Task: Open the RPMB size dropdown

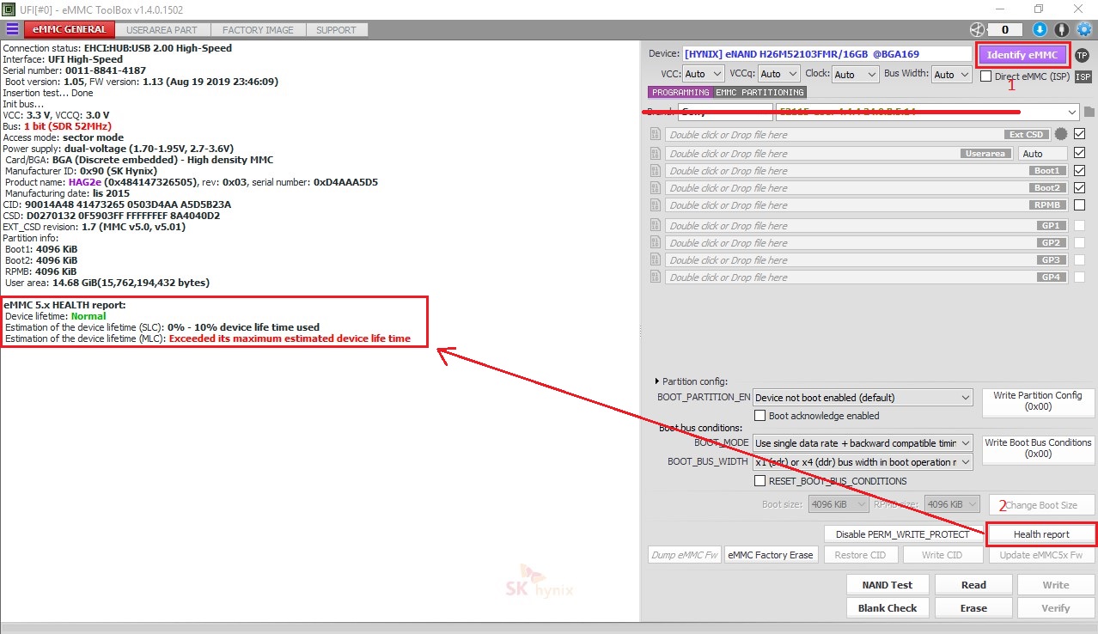Action: [953, 504]
